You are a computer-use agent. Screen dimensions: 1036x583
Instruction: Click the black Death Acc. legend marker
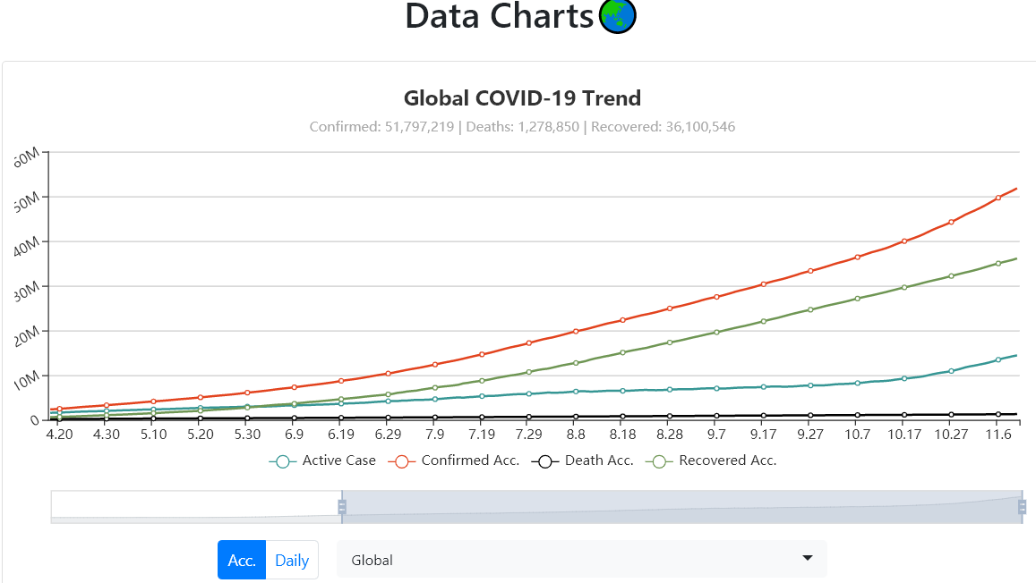point(545,461)
